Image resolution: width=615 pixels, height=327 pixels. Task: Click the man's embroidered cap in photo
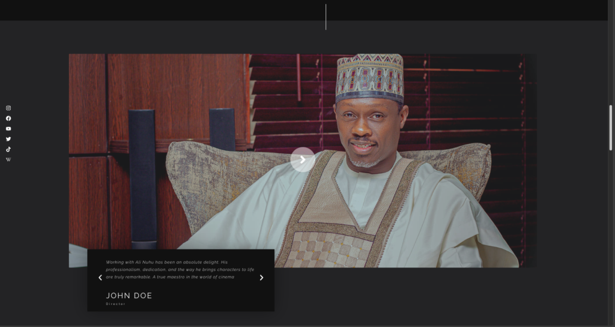369,76
